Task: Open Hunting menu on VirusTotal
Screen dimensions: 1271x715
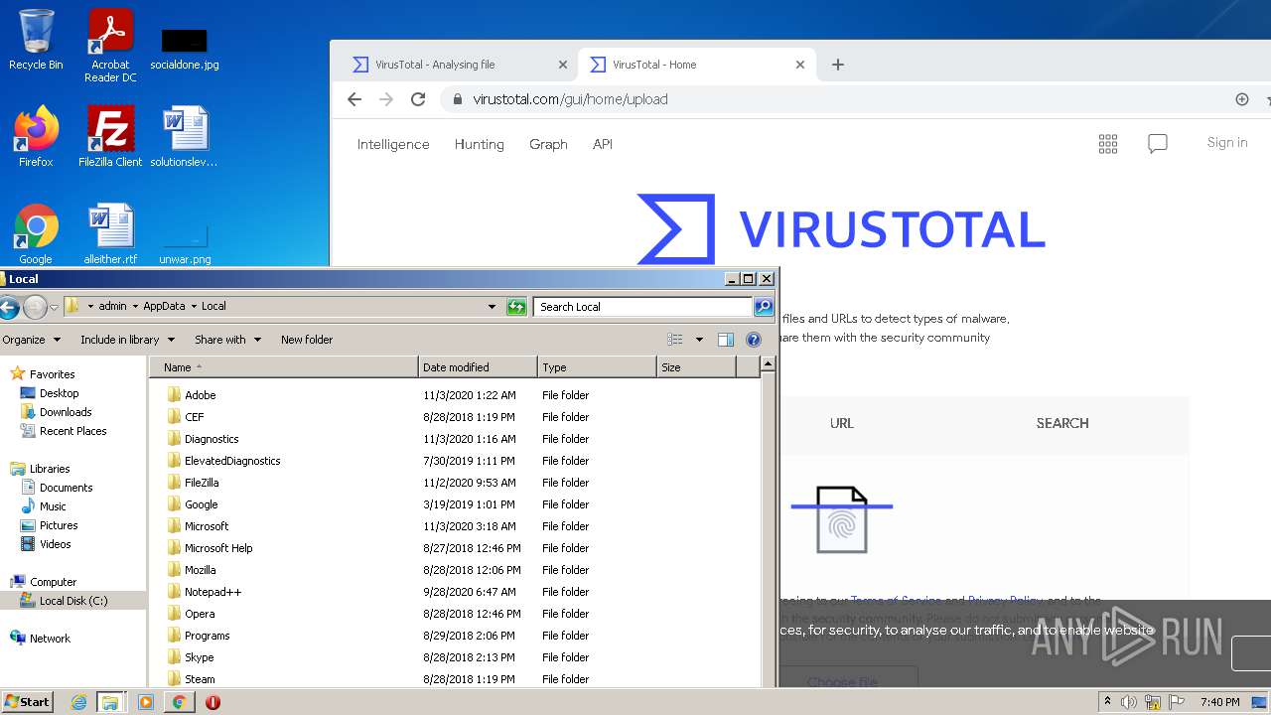Action: 480,144
